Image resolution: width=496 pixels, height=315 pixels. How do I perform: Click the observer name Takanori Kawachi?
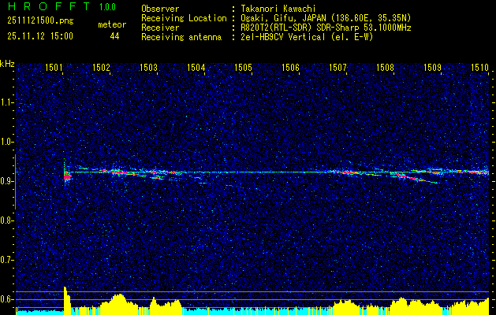point(278,9)
